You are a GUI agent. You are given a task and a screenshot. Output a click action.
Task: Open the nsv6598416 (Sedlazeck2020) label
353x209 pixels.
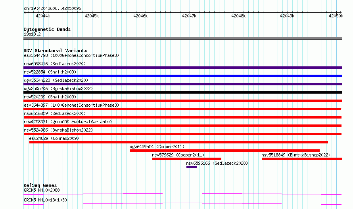[55, 64]
